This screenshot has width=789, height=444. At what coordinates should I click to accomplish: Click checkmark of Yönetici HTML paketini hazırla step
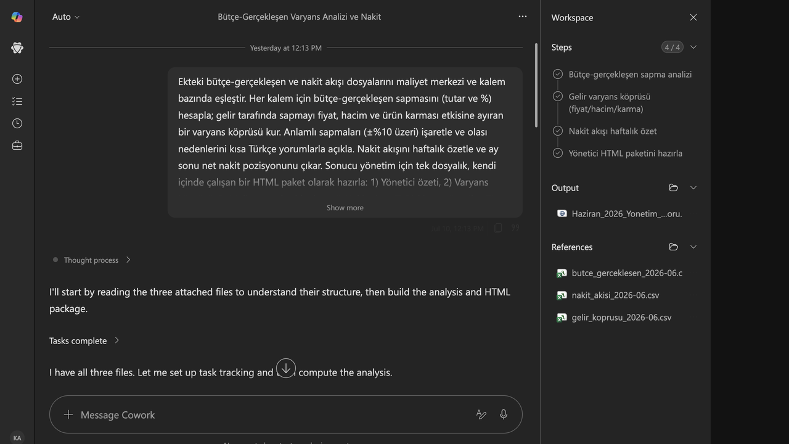click(558, 153)
